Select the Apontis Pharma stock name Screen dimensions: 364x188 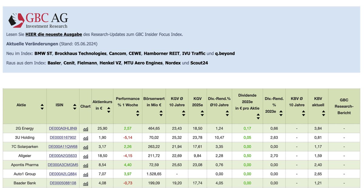25,165
